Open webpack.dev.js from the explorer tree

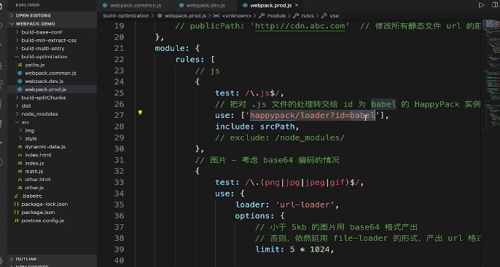(44, 81)
